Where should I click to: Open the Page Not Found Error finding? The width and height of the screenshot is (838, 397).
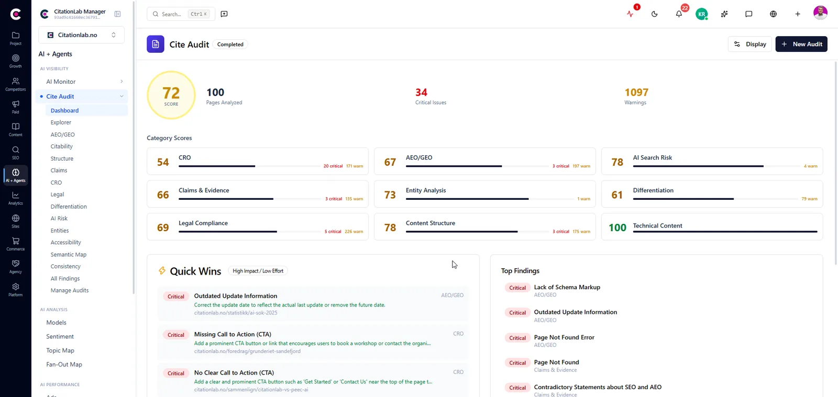point(564,337)
